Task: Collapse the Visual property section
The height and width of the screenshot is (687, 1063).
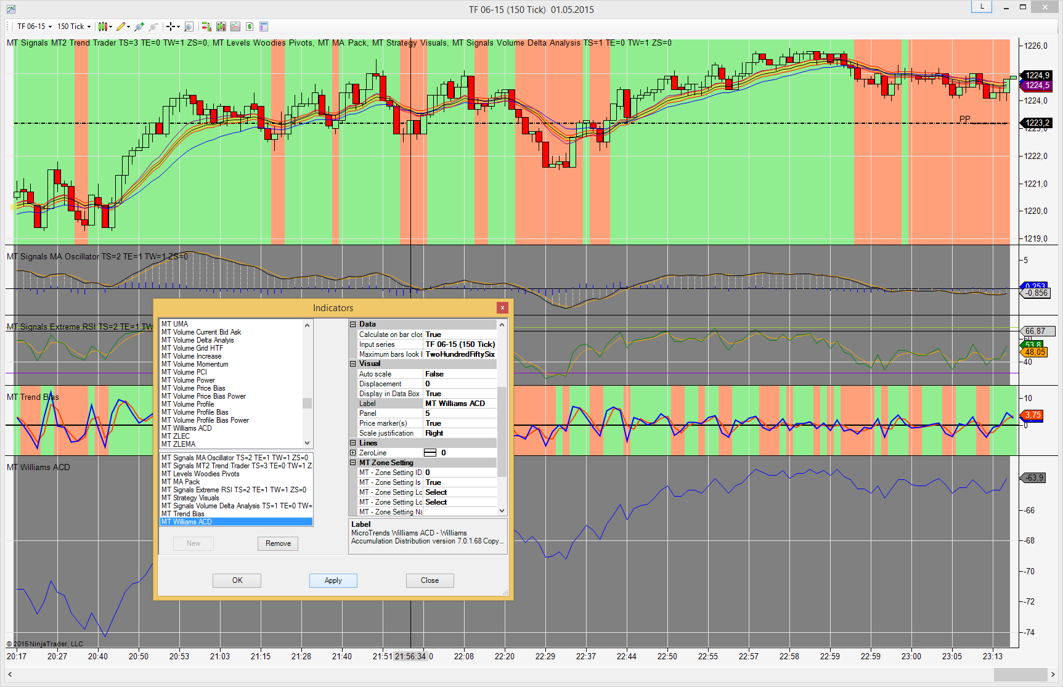Action: (353, 364)
